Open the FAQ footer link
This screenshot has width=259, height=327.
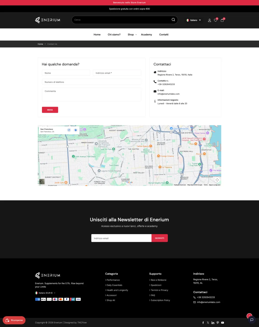pos(153,295)
